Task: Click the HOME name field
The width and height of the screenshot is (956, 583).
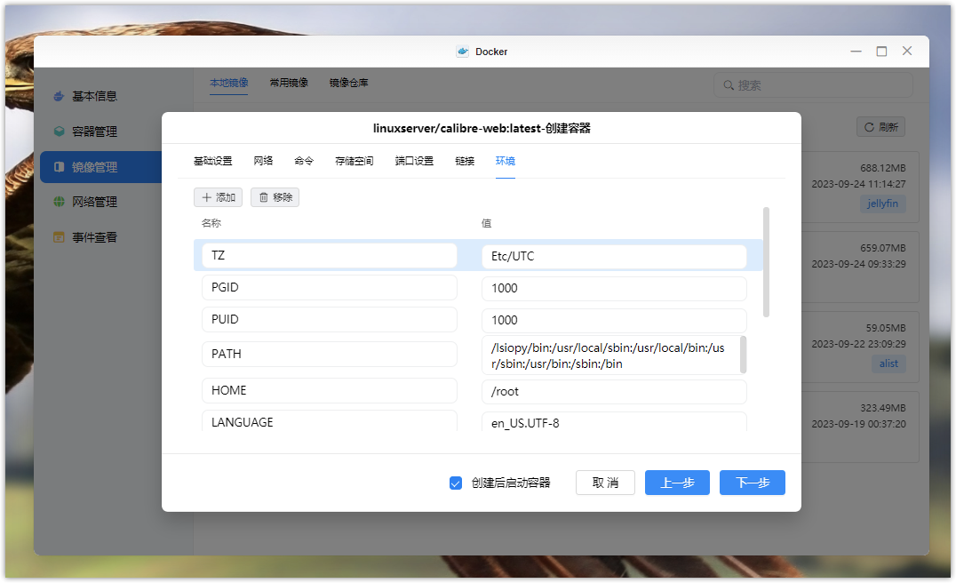Action: (330, 391)
